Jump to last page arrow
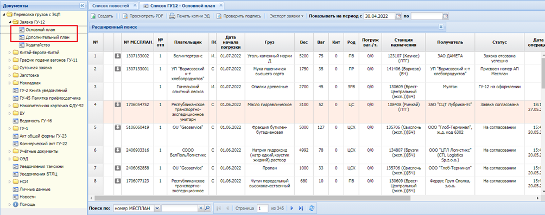The image size is (545, 215). 301,208
